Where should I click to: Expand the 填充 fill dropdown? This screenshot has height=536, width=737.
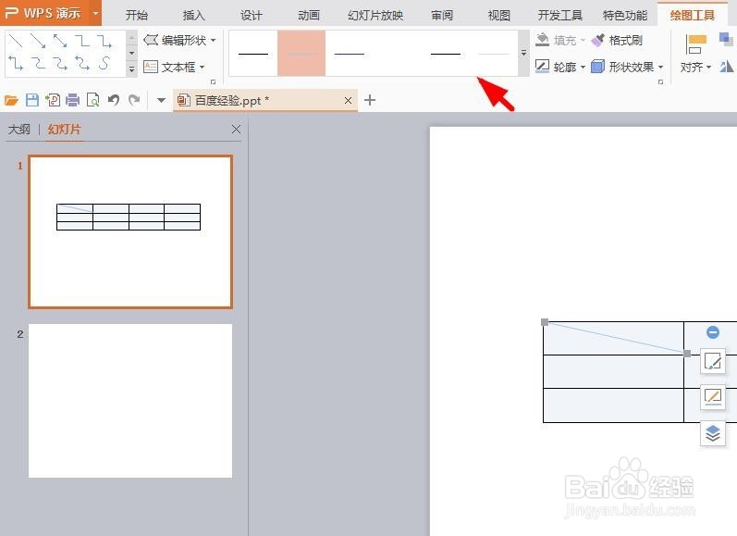pos(583,41)
